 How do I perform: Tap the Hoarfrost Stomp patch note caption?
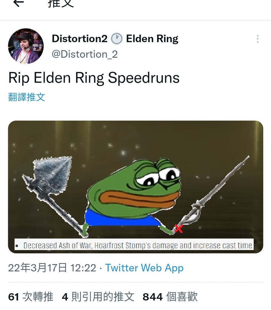pyautogui.click(x=134, y=245)
